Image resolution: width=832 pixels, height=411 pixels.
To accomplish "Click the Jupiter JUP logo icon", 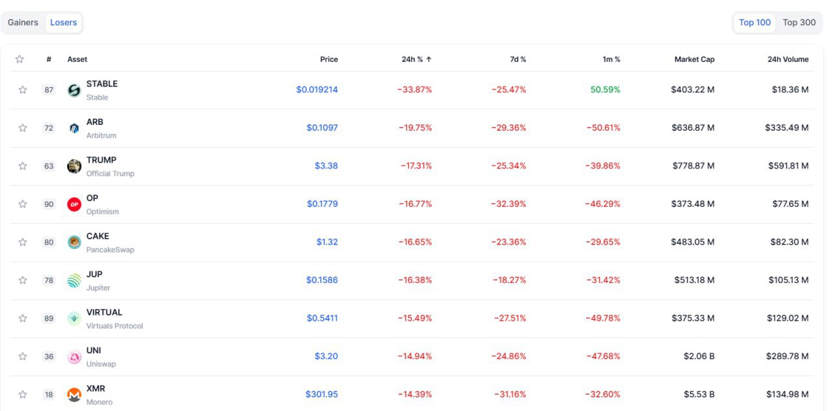I will click(74, 280).
